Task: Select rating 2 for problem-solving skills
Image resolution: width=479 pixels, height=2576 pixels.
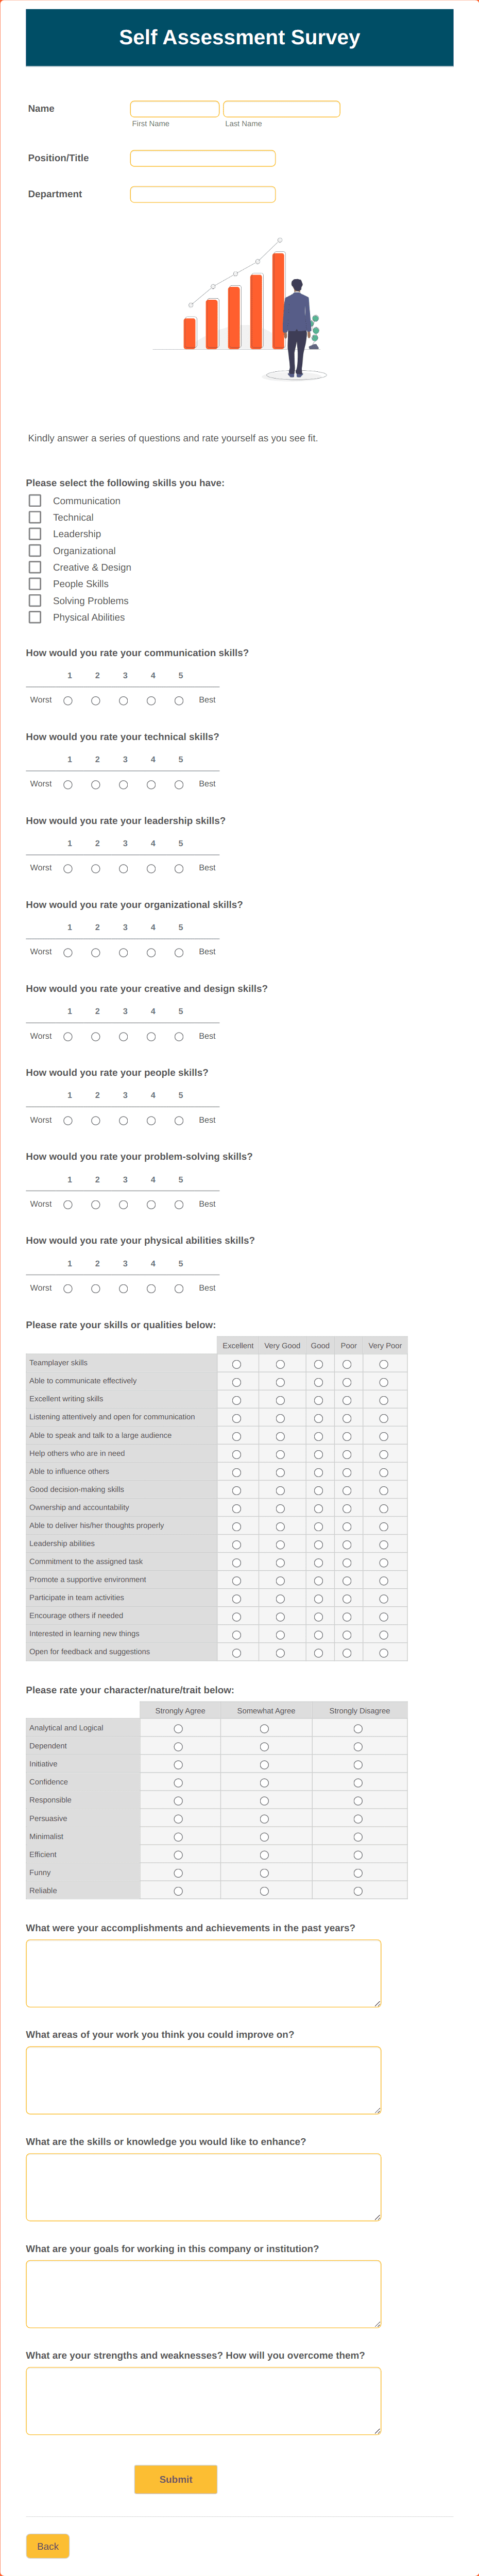Action: 96,1204
